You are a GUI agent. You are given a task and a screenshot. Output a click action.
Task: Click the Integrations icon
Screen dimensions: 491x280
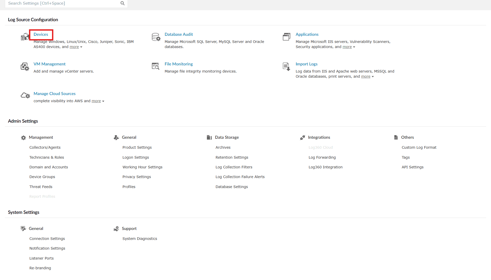click(x=302, y=137)
